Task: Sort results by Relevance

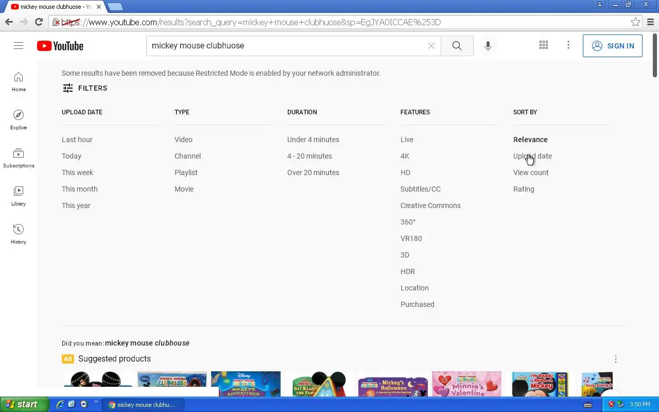Action: coord(530,140)
